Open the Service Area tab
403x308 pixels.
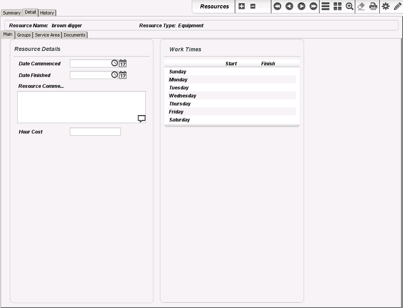point(47,35)
